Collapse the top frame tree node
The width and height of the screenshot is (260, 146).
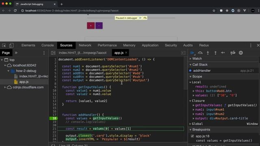[x=2, y=60]
